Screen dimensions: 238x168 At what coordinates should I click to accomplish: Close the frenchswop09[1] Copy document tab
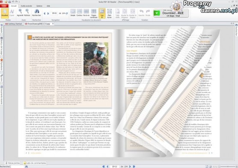point(53,24)
